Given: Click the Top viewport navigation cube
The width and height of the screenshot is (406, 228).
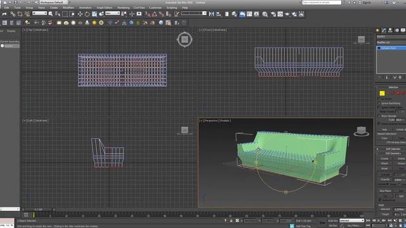Looking at the screenshot, I should coord(185,39).
